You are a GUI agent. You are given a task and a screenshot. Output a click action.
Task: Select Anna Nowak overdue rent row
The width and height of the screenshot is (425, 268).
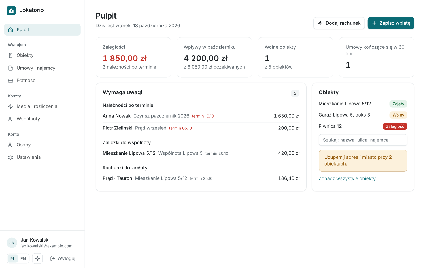[x=201, y=116]
